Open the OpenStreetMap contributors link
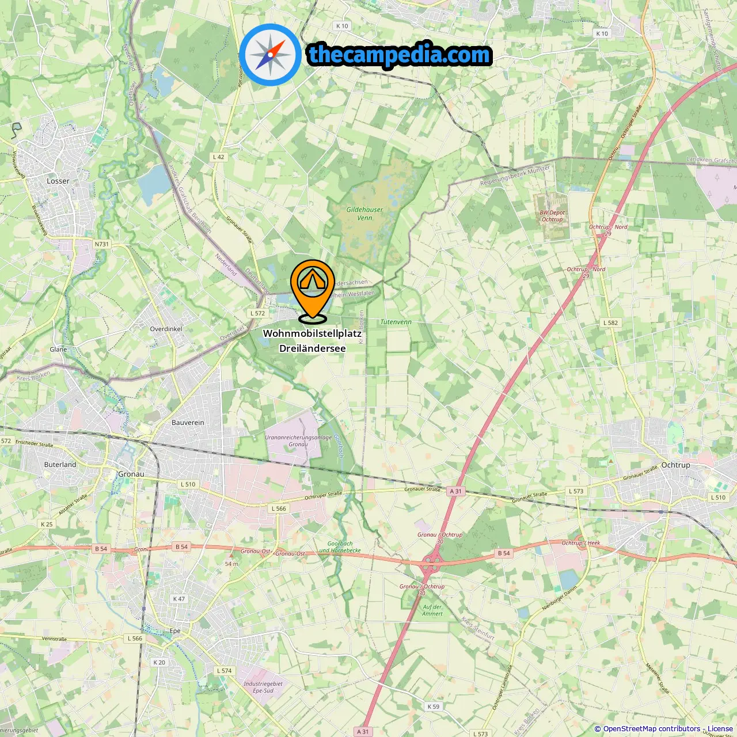Image resolution: width=737 pixels, height=737 pixels. pos(652,728)
